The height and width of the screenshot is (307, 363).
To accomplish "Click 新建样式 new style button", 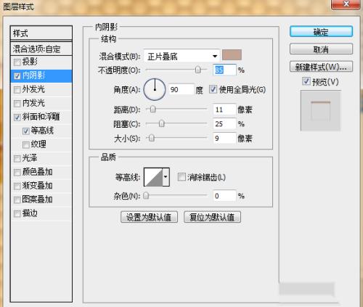I will [321, 67].
